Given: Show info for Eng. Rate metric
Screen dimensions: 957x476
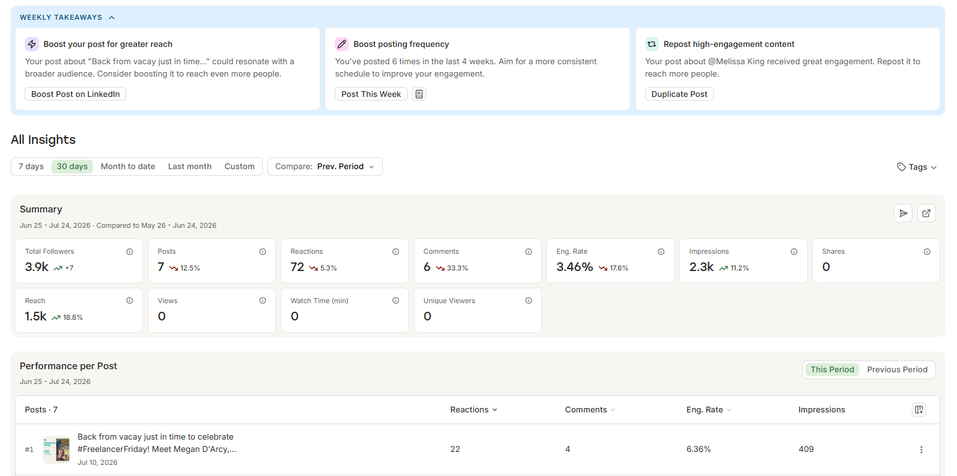Looking at the screenshot, I should pos(661,252).
